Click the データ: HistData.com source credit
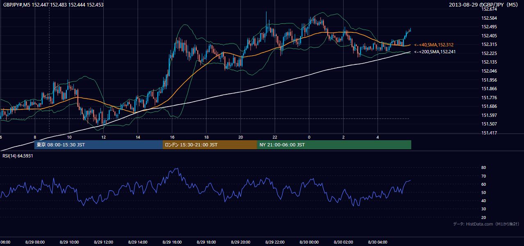This screenshot has height=246, width=524. [486, 224]
